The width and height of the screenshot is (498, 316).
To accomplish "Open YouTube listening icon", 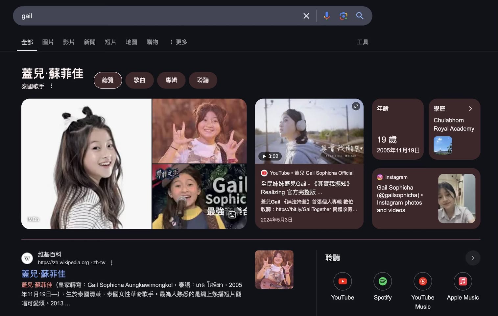I will pos(343,281).
